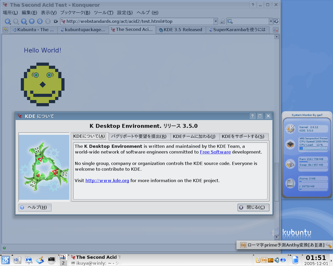This screenshot has height=266, width=333.
Task: Switch to the kubuntupackage... tab
Action: [83, 30]
